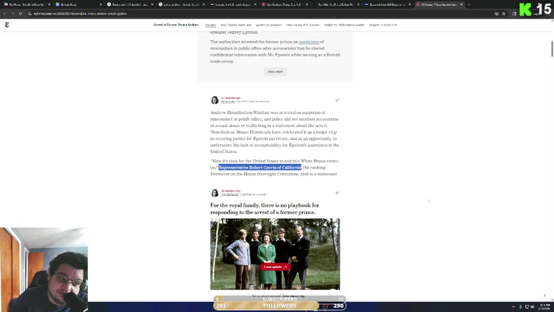Jump to Settlement With Virginia Giuffre section

[344, 25]
